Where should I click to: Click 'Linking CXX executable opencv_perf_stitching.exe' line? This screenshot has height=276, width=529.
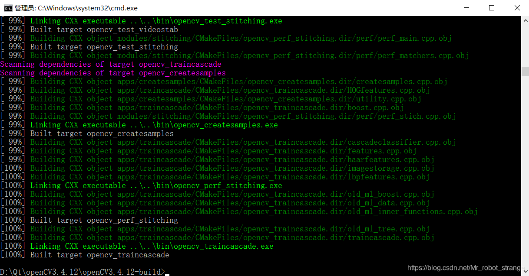click(141, 185)
